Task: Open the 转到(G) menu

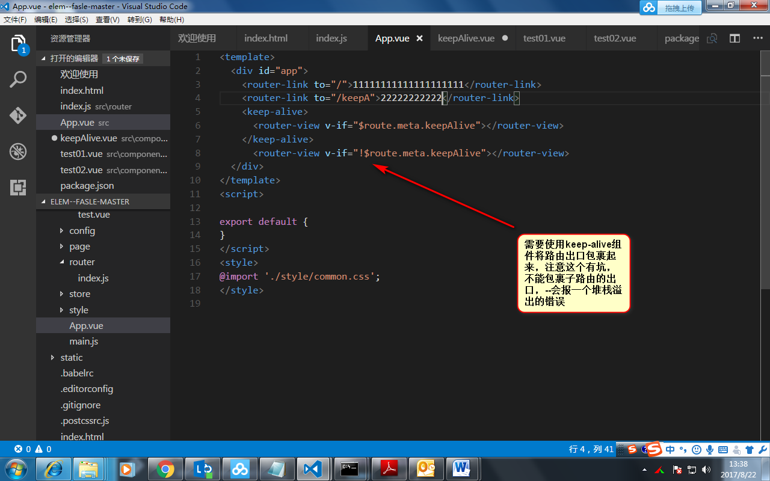Action: (x=140, y=20)
